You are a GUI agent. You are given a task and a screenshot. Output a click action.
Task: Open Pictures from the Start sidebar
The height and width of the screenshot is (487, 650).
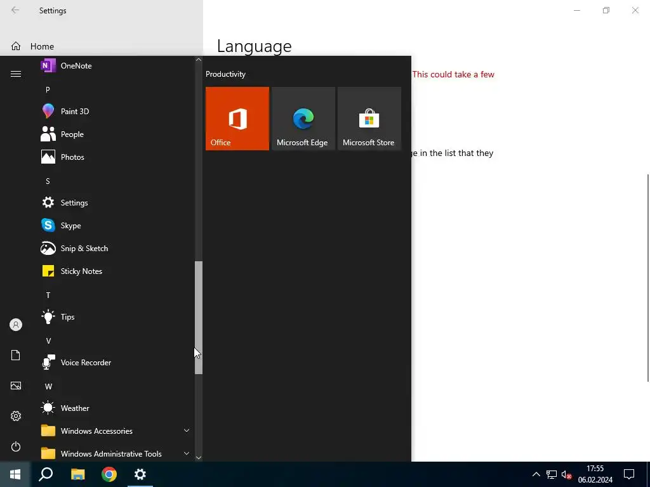pos(16,386)
